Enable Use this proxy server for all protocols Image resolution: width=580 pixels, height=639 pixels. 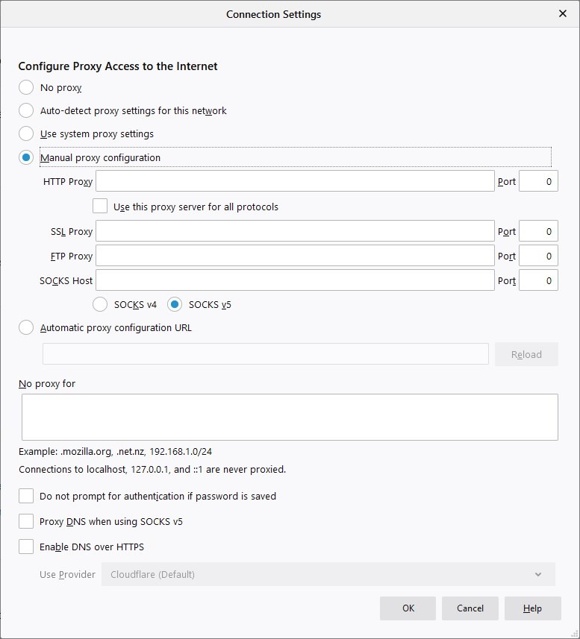click(x=100, y=207)
